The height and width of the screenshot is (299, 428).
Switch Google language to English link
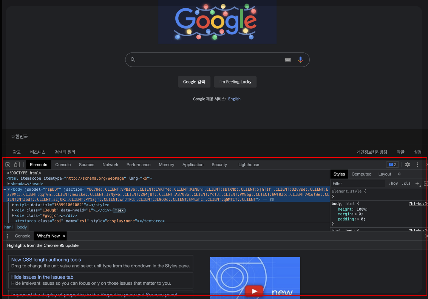(234, 99)
